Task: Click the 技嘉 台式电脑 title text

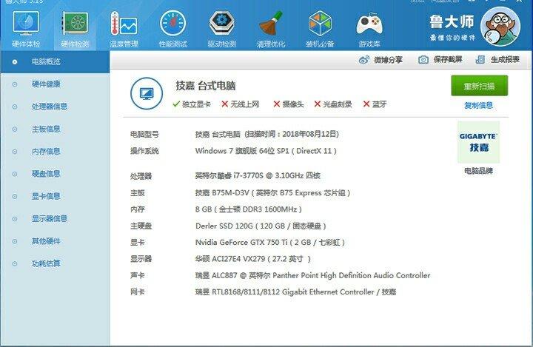Action: click(x=206, y=86)
